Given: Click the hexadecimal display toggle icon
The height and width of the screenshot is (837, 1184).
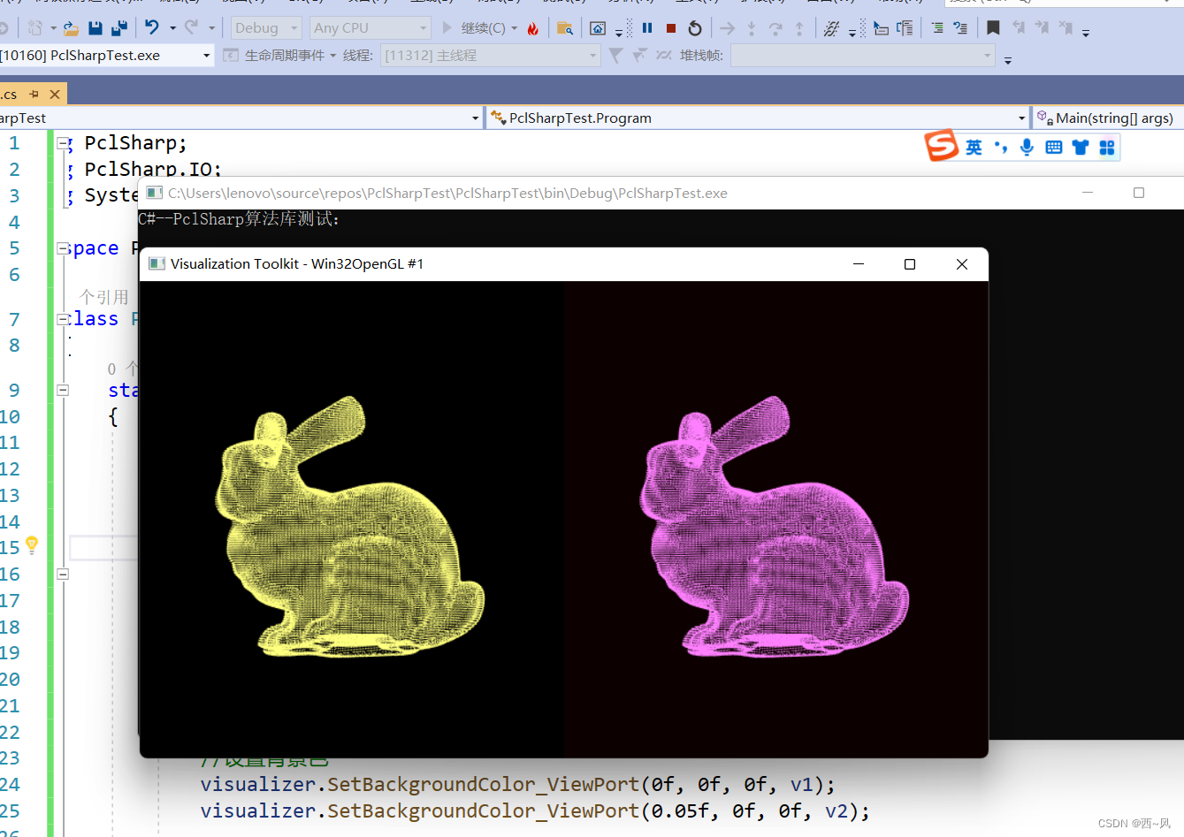Looking at the screenshot, I should pos(831,28).
